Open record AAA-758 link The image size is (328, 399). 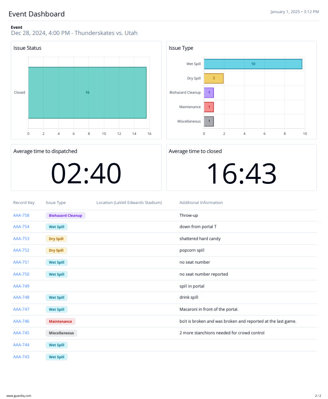pyautogui.click(x=21, y=215)
